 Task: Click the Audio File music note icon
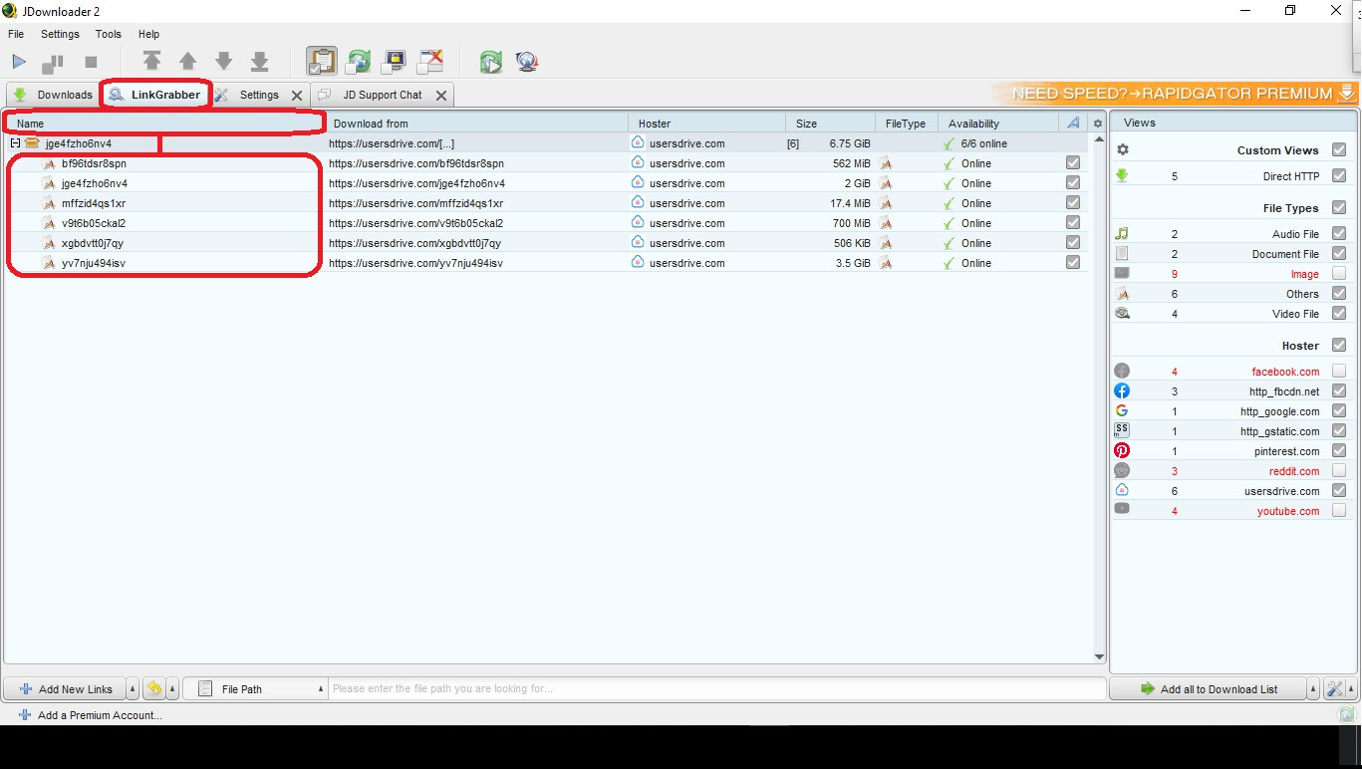(x=1122, y=234)
